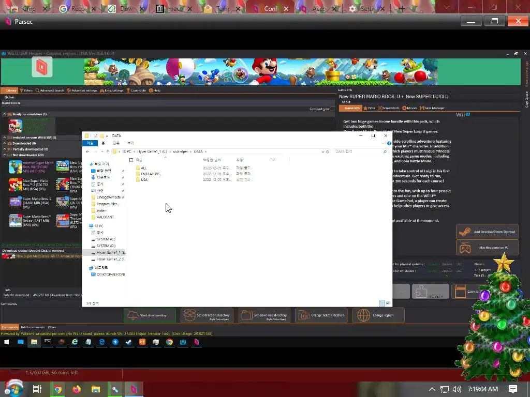Screen dimensions: 530x397
Task: Open Explorer recent locations dropdown arrow
Action: [102, 151]
